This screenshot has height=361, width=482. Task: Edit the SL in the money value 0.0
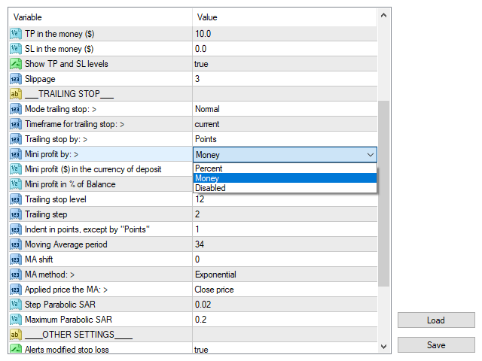(285, 49)
